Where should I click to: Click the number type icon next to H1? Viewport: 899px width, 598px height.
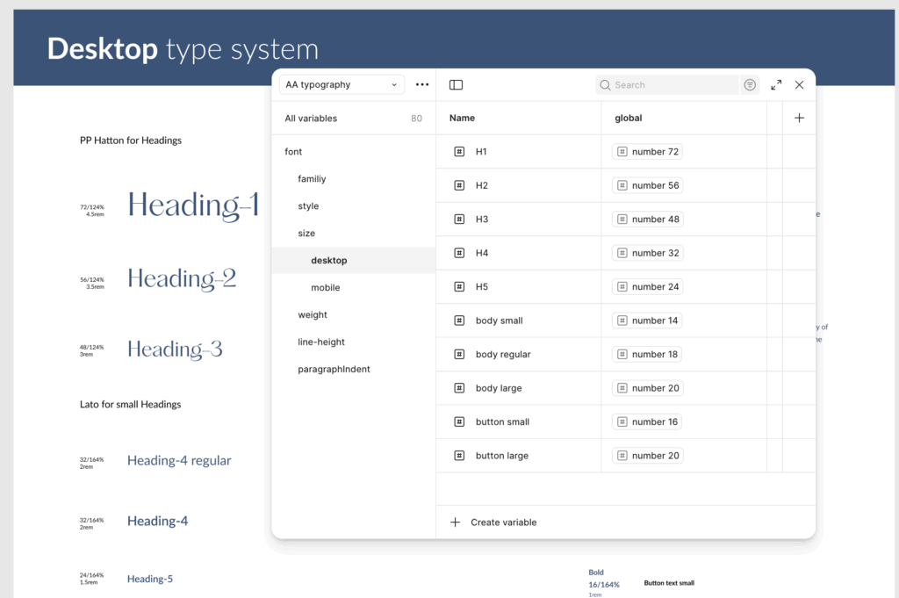tap(459, 152)
